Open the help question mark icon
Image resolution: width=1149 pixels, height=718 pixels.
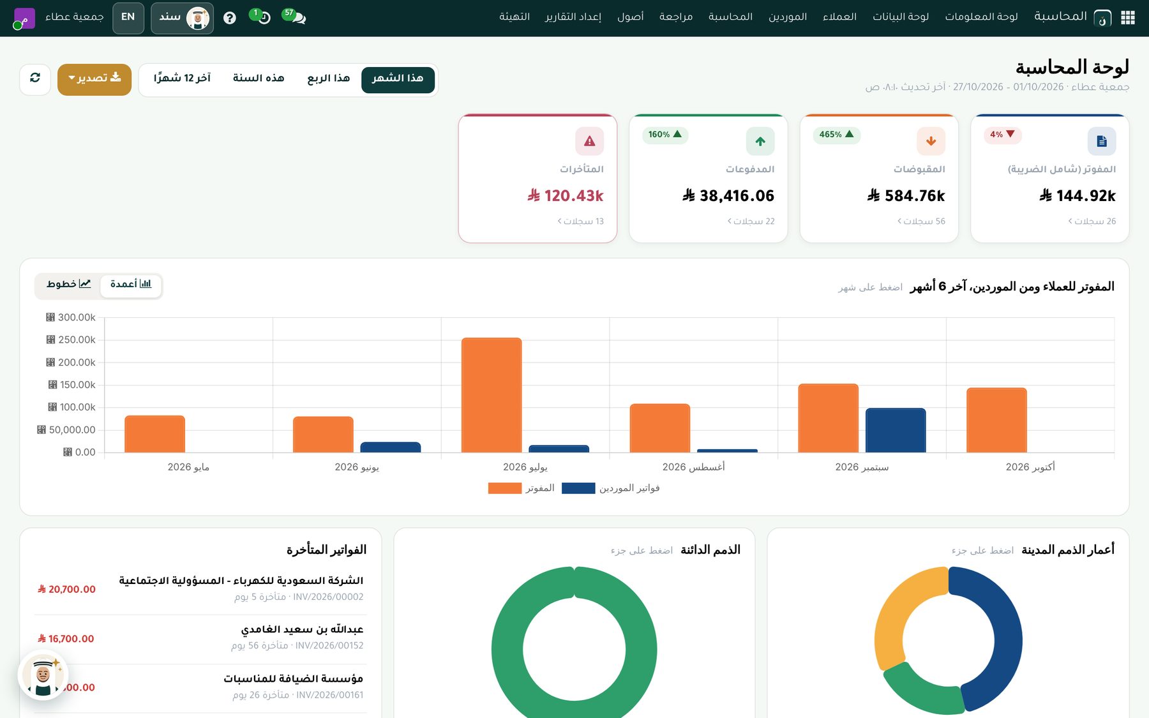coord(230,18)
